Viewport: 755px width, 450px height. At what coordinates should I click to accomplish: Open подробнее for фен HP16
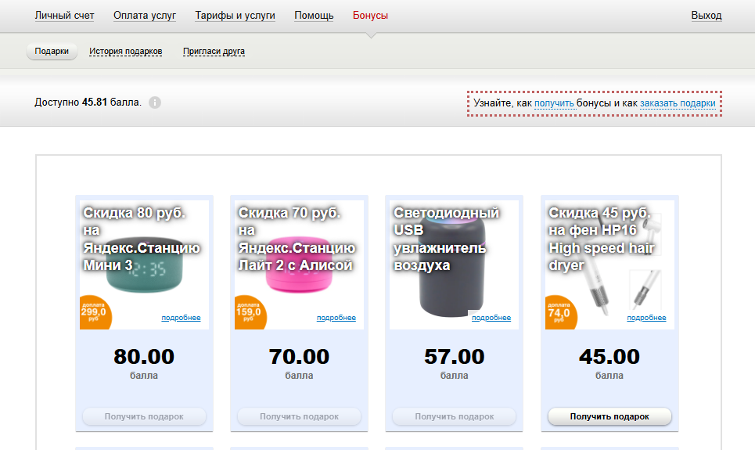tap(647, 318)
